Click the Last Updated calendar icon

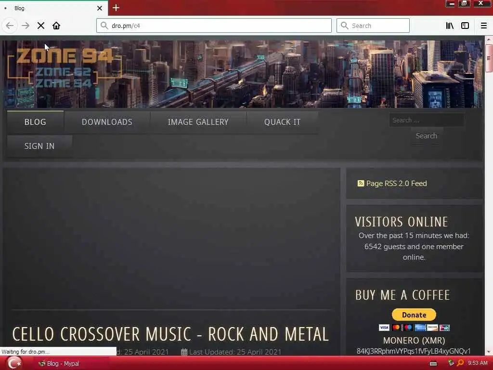click(x=184, y=352)
